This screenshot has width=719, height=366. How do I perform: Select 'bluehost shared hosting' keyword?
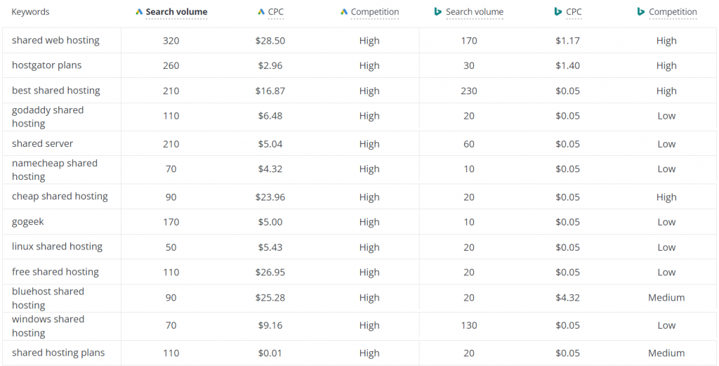(48, 298)
